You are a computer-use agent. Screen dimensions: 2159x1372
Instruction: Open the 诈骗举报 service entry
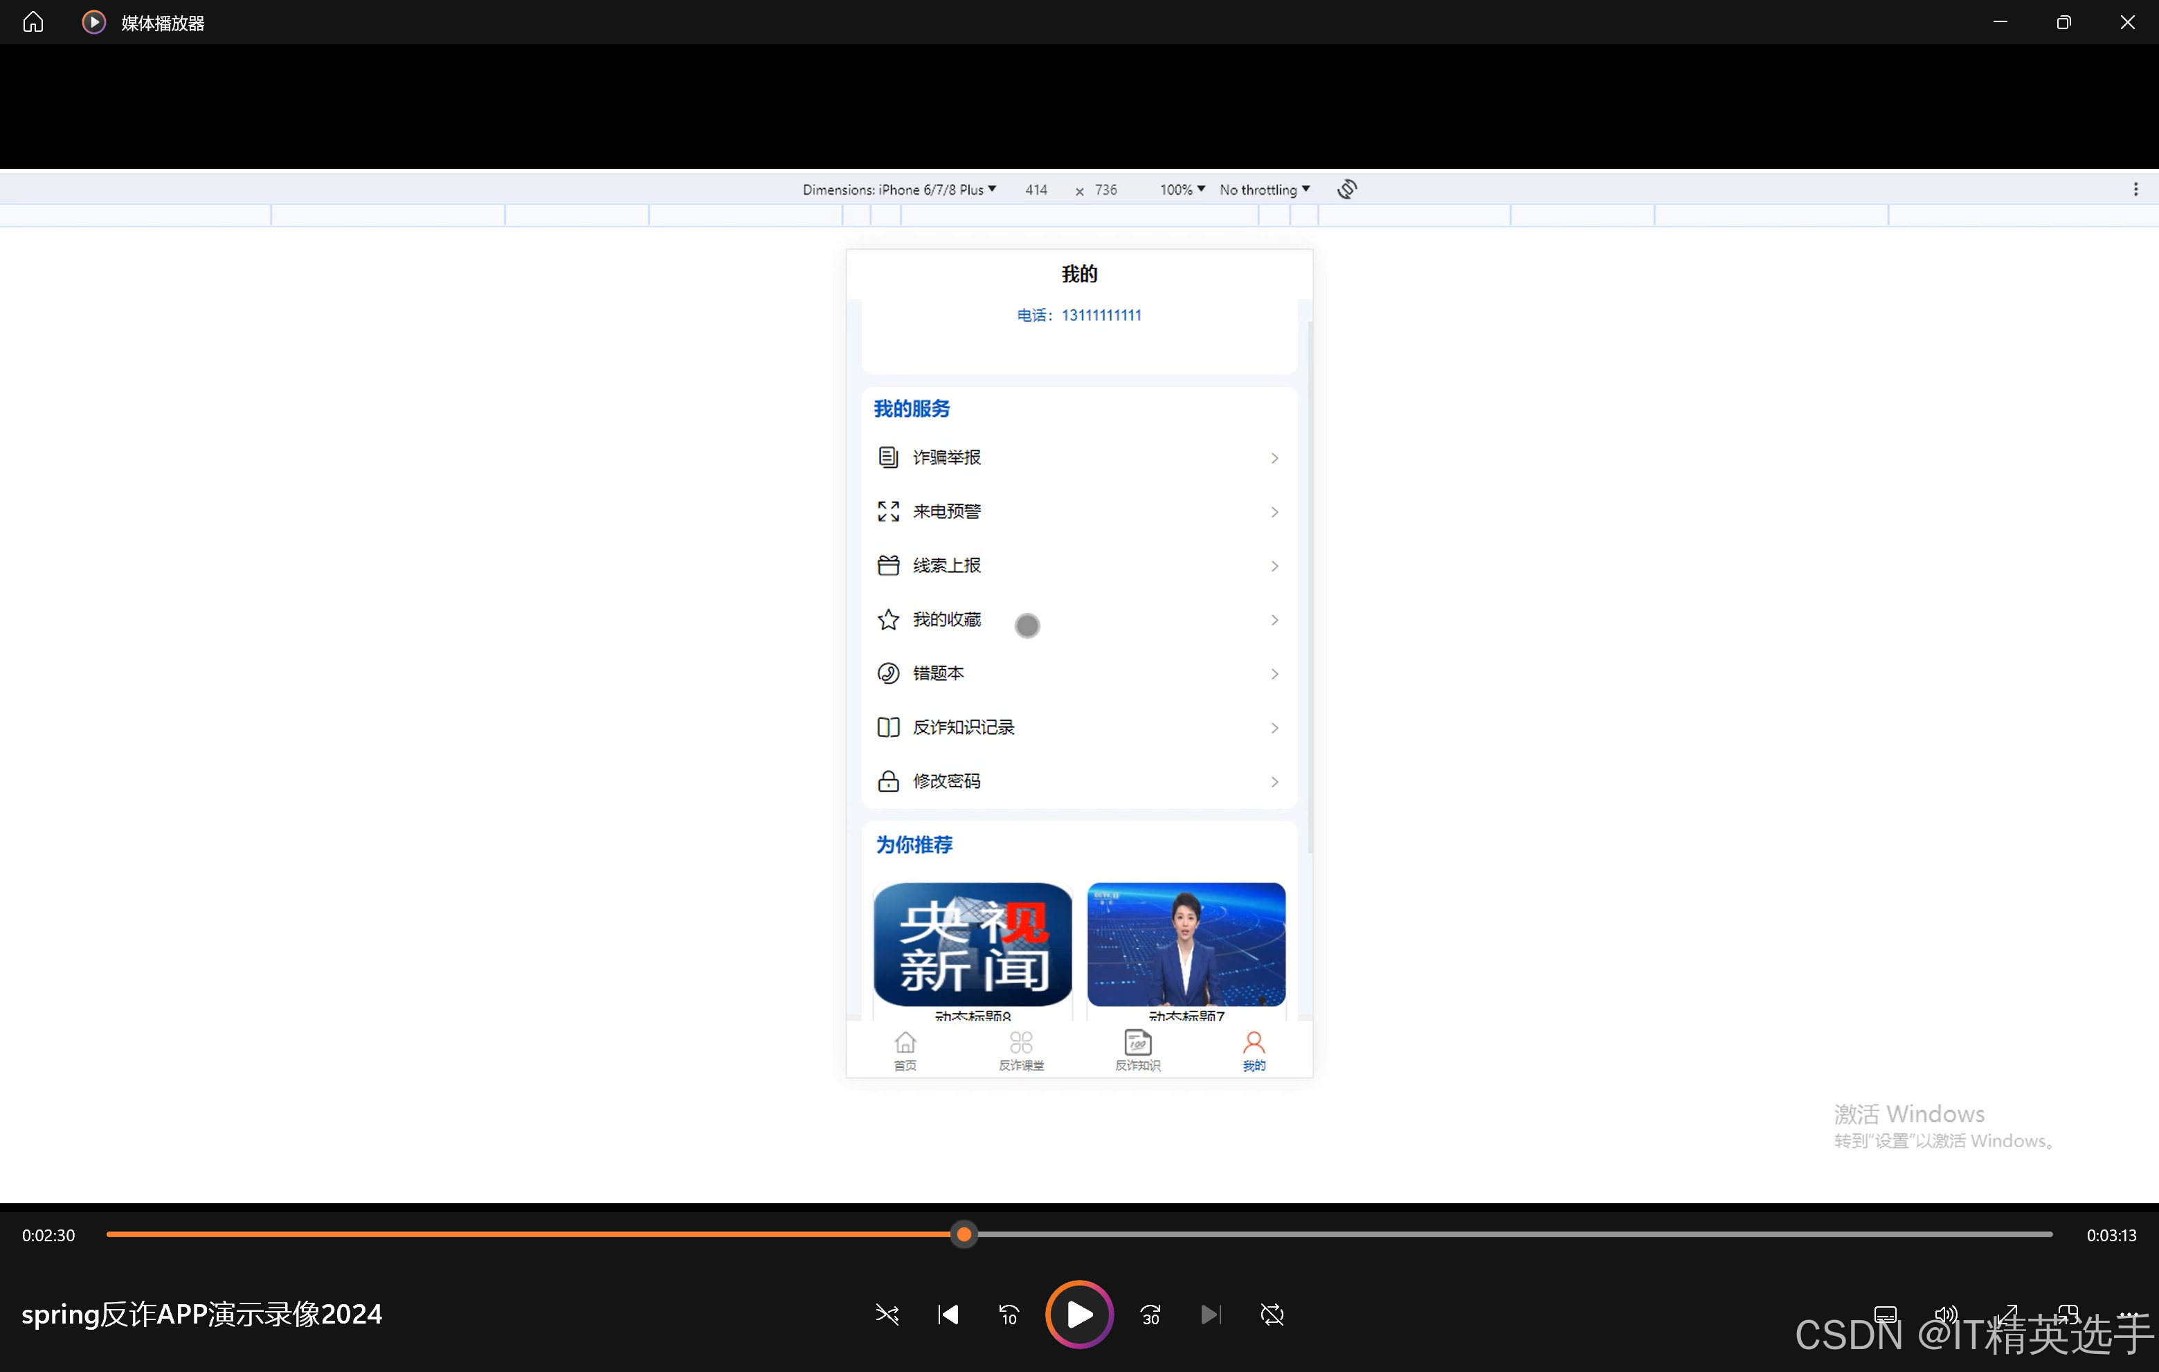(1078, 458)
